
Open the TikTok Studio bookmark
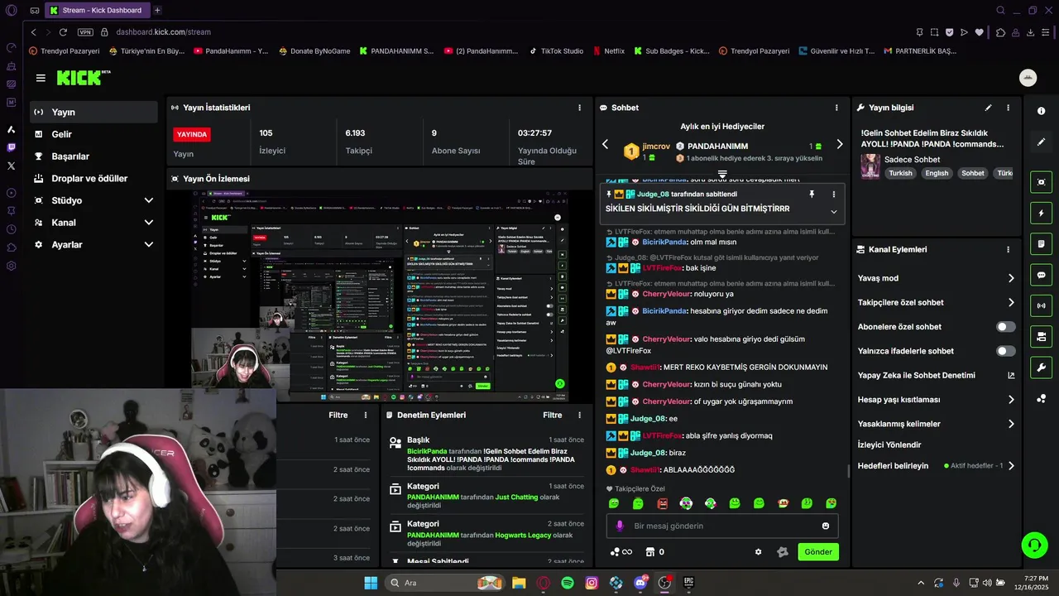pos(556,50)
